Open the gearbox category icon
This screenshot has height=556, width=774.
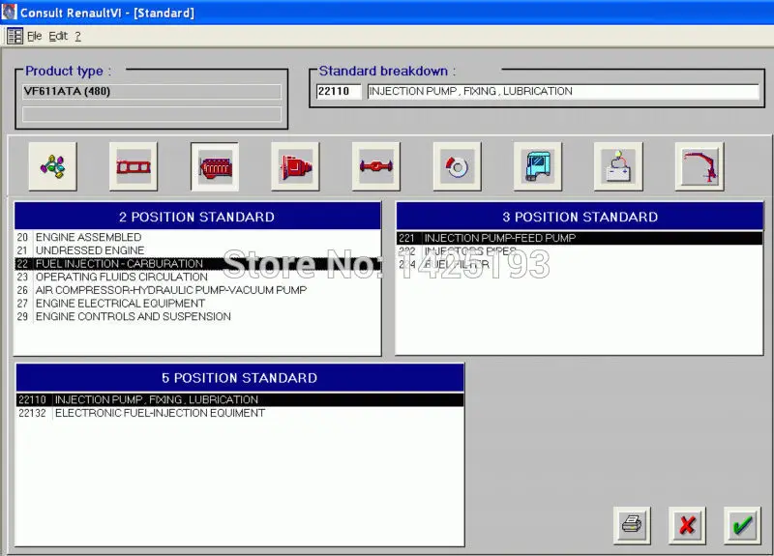(295, 166)
